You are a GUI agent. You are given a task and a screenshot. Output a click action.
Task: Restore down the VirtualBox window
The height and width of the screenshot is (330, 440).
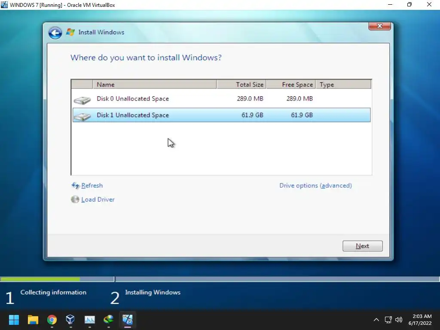click(x=409, y=4)
